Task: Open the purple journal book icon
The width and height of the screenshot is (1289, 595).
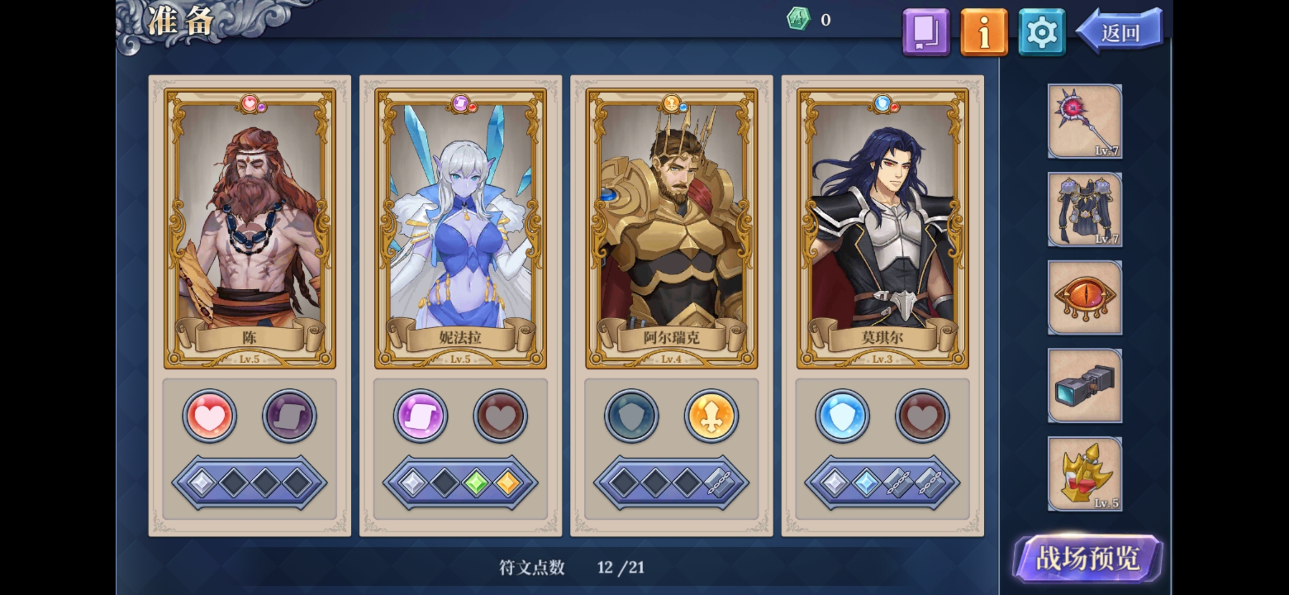Action: coord(926,32)
